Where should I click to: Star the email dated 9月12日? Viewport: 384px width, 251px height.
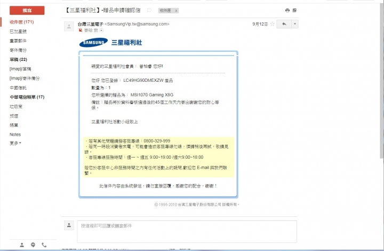(272, 24)
